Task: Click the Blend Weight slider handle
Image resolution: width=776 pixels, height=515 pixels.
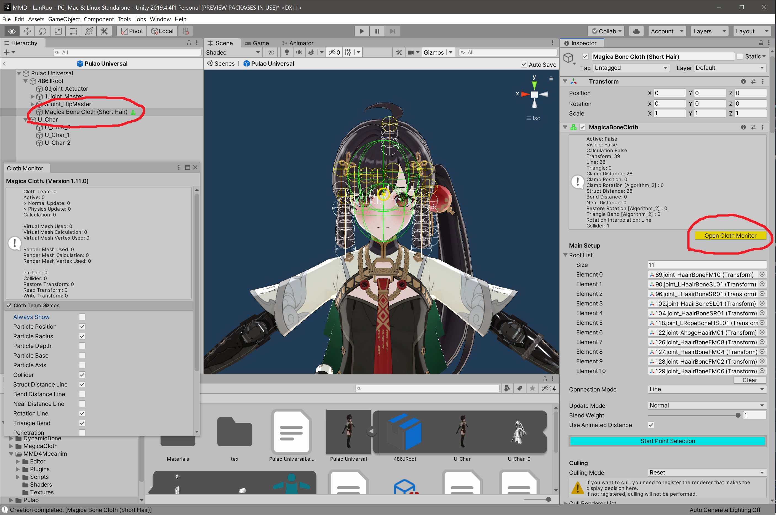Action: point(738,415)
